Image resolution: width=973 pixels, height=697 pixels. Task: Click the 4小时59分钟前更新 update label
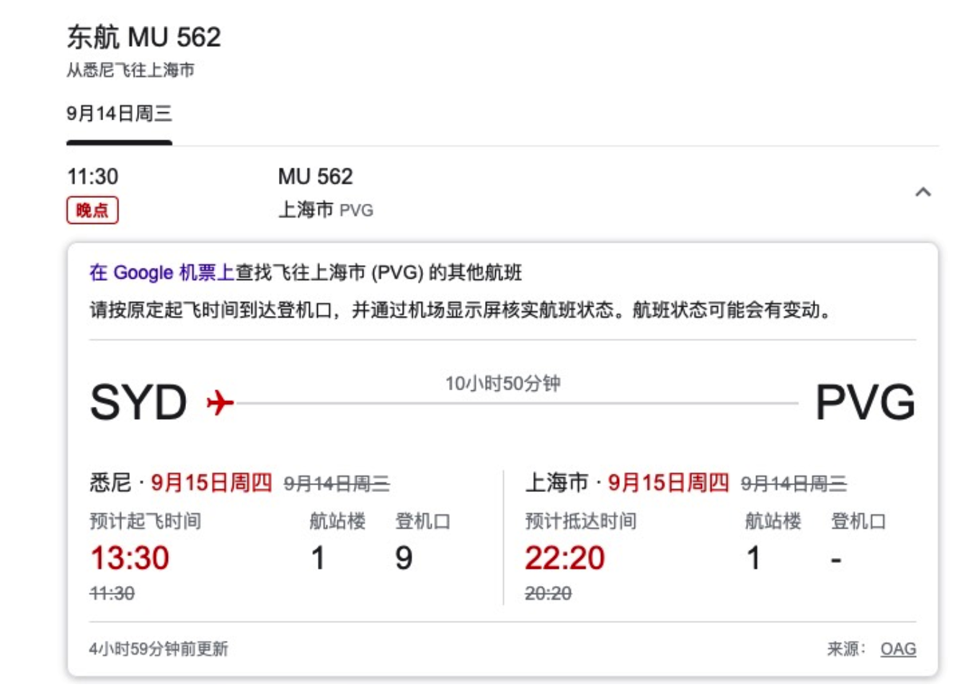coord(159,649)
